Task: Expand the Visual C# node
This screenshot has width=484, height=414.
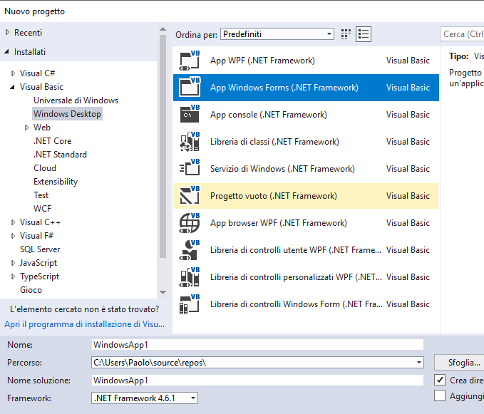Action: [13, 73]
